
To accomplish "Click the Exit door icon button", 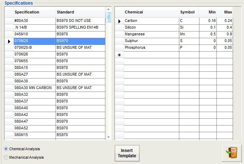I will click(231, 153).
